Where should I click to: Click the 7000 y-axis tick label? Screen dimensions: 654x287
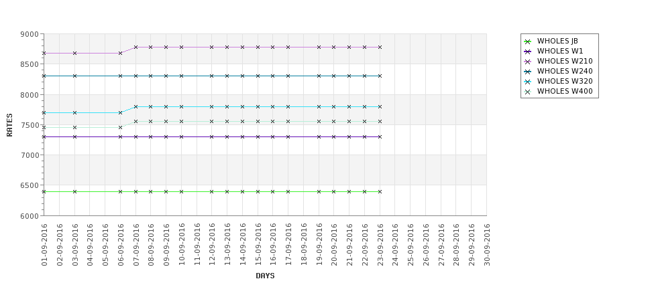pyautogui.click(x=30, y=155)
